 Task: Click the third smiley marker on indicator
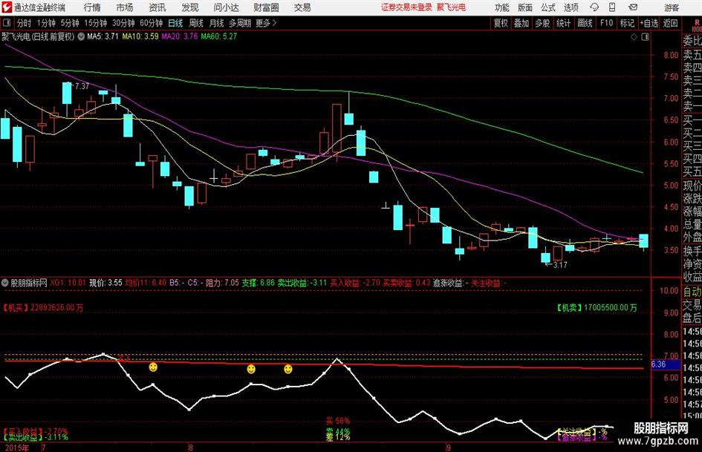(288, 369)
